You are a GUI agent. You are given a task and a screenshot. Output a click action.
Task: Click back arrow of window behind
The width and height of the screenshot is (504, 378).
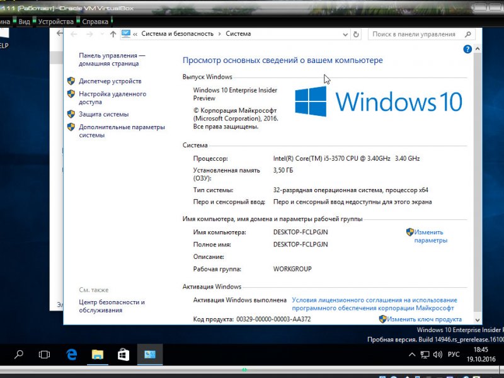tap(59, 33)
